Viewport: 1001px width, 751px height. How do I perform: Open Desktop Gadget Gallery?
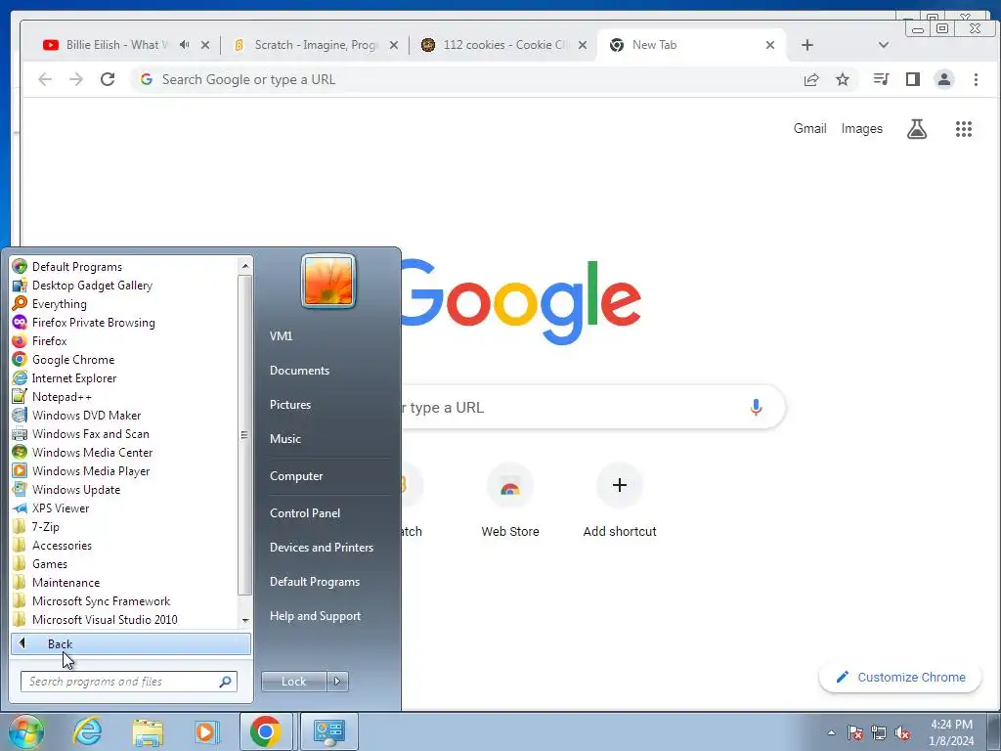[x=124, y=286]
